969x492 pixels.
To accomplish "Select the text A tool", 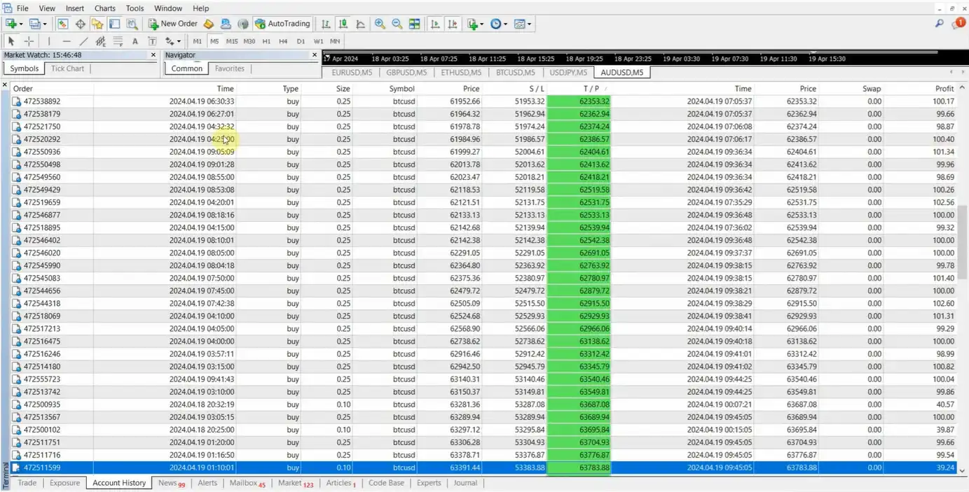I will [x=135, y=41].
